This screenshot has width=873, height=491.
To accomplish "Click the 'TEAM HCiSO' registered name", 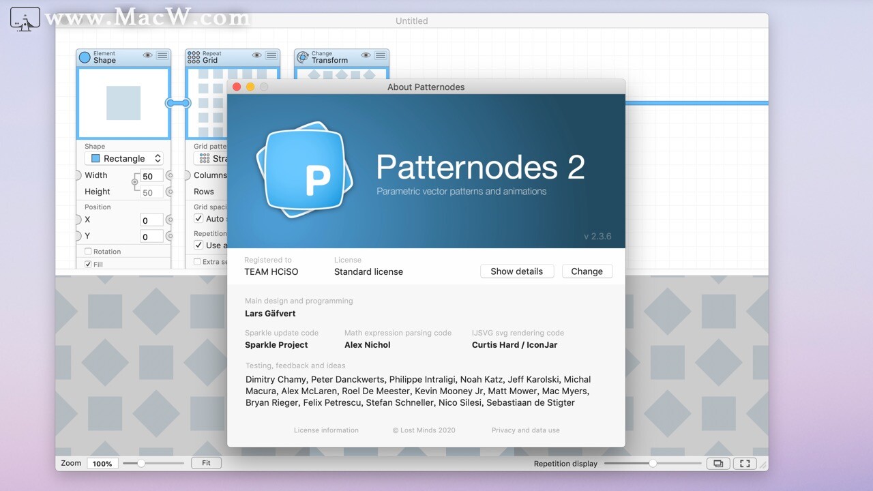I will [271, 271].
